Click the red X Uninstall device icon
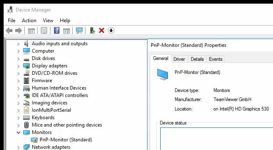Screen dimensions: 273x150 (102, 31)
